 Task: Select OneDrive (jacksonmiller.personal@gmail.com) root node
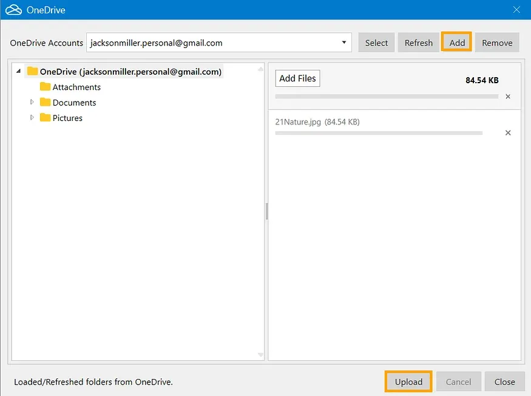[124, 72]
